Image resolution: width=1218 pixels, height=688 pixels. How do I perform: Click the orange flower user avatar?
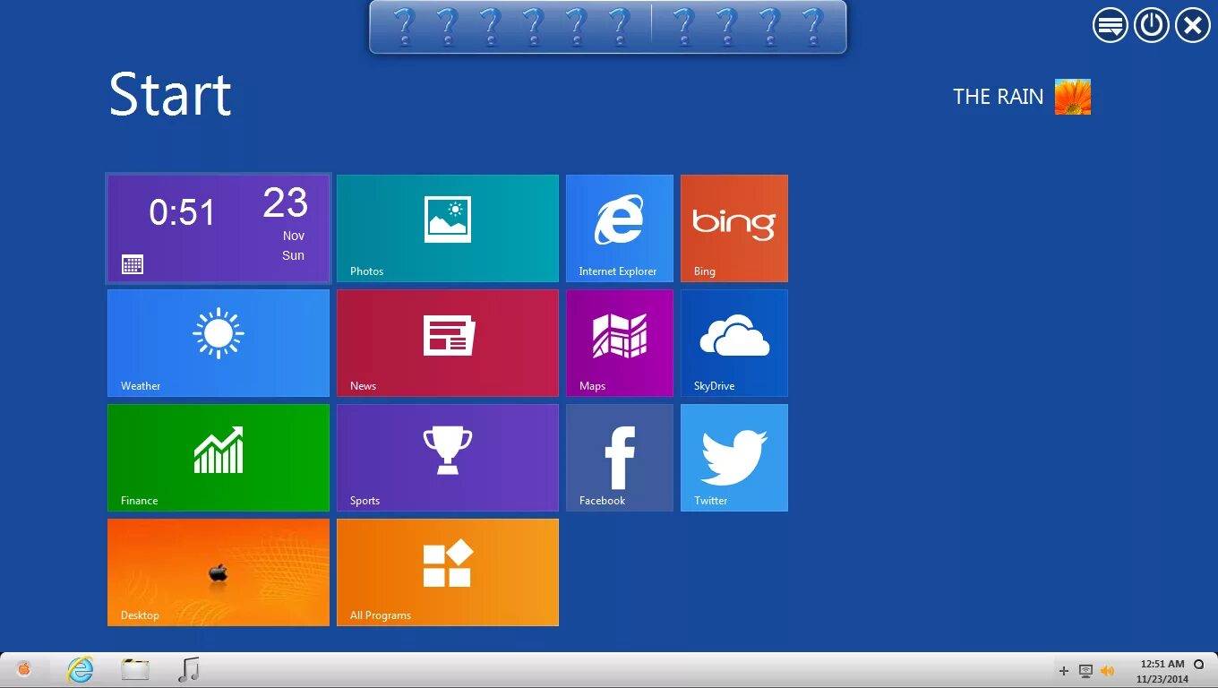coord(1073,97)
